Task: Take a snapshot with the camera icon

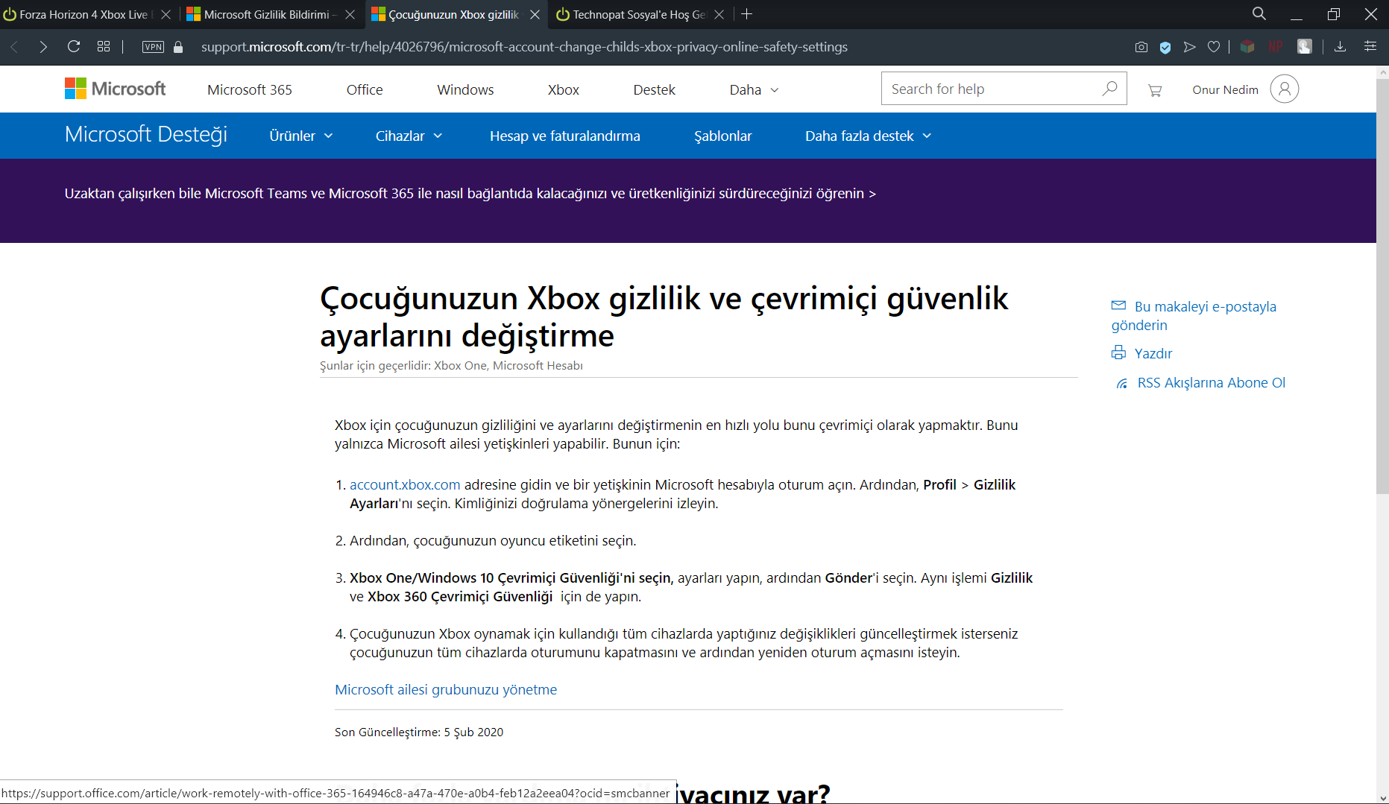Action: tap(1141, 46)
